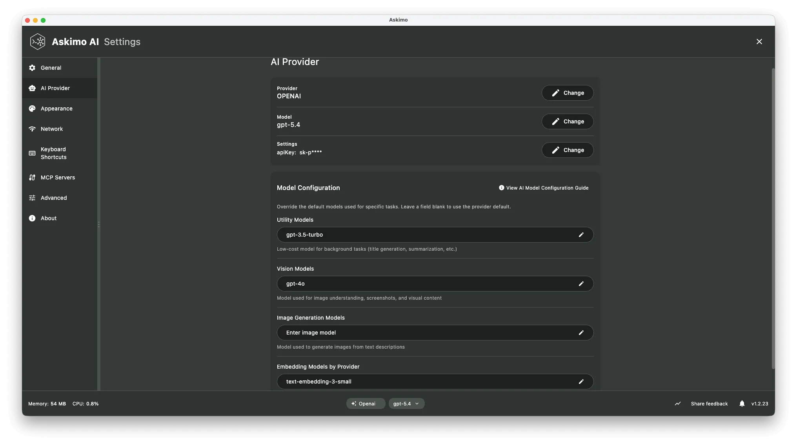Open the Advanced settings section
This screenshot has width=797, height=445.
click(60, 198)
